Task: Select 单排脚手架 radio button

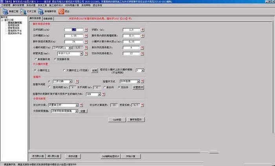Action: pyautogui.click(x=36, y=59)
